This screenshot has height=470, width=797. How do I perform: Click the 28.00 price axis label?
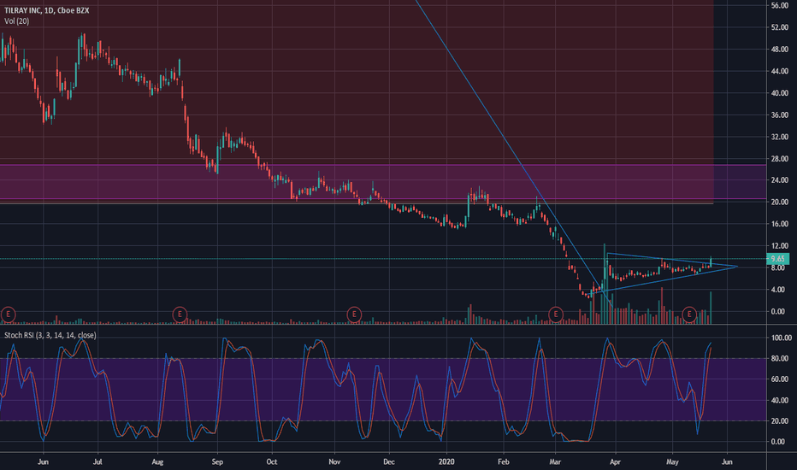coord(779,159)
